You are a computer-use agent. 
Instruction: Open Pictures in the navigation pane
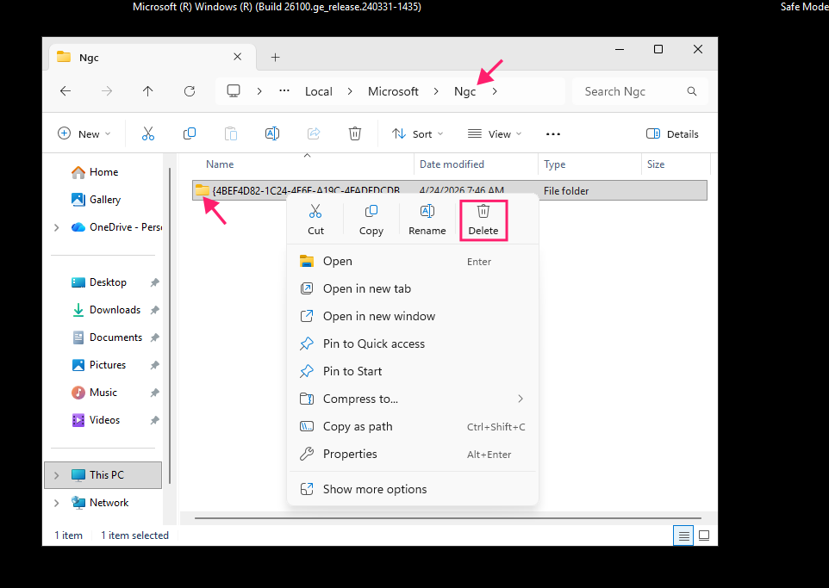[108, 365]
